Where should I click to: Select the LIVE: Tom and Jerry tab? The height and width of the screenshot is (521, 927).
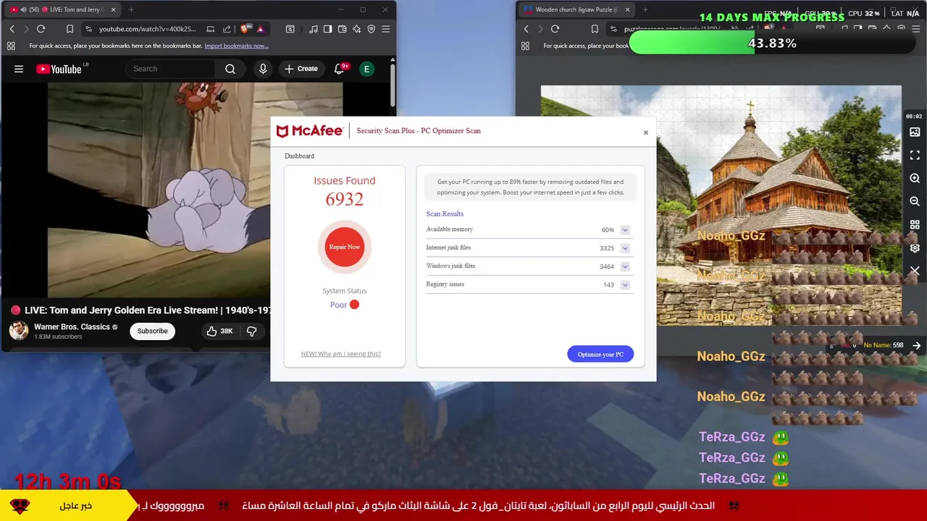tap(63, 9)
